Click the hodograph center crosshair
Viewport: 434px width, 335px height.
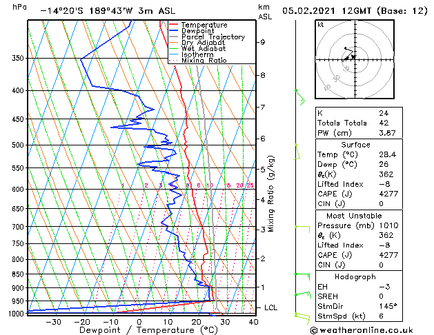click(x=355, y=59)
